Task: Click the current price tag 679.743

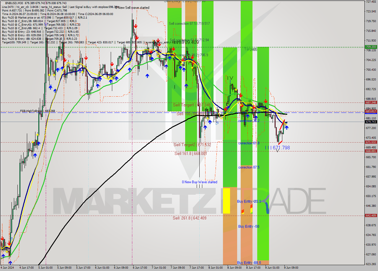Action: click(371, 122)
